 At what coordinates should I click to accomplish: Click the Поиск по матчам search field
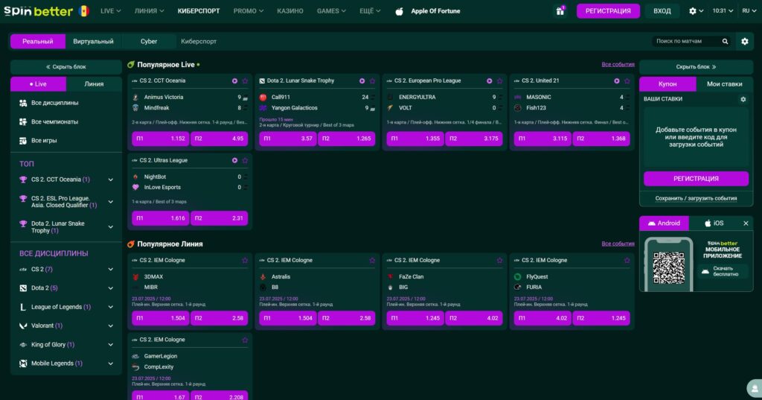(x=686, y=42)
